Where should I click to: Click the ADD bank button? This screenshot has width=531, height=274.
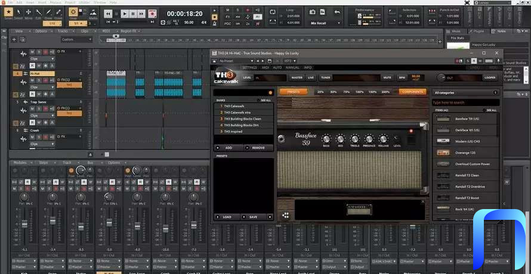coord(229,148)
